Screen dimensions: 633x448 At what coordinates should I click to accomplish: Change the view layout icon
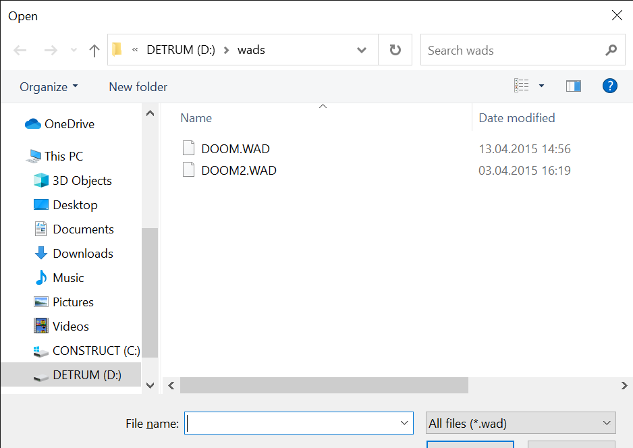point(521,86)
